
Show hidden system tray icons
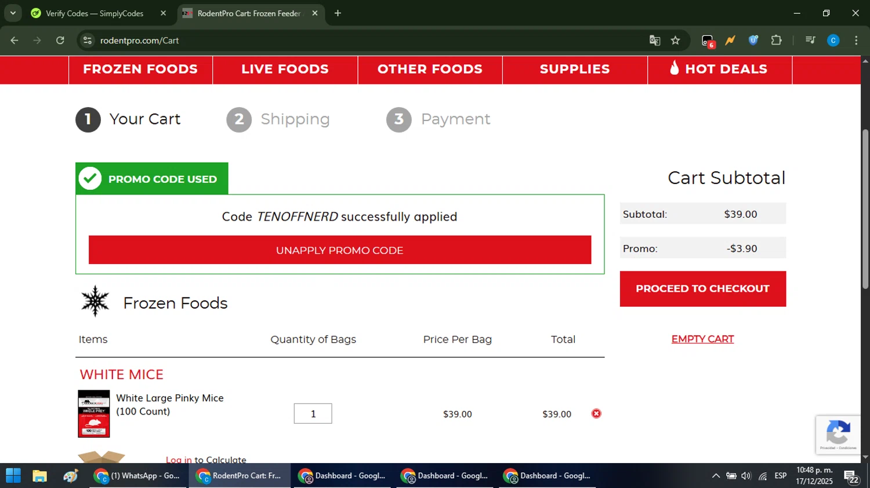(716, 476)
